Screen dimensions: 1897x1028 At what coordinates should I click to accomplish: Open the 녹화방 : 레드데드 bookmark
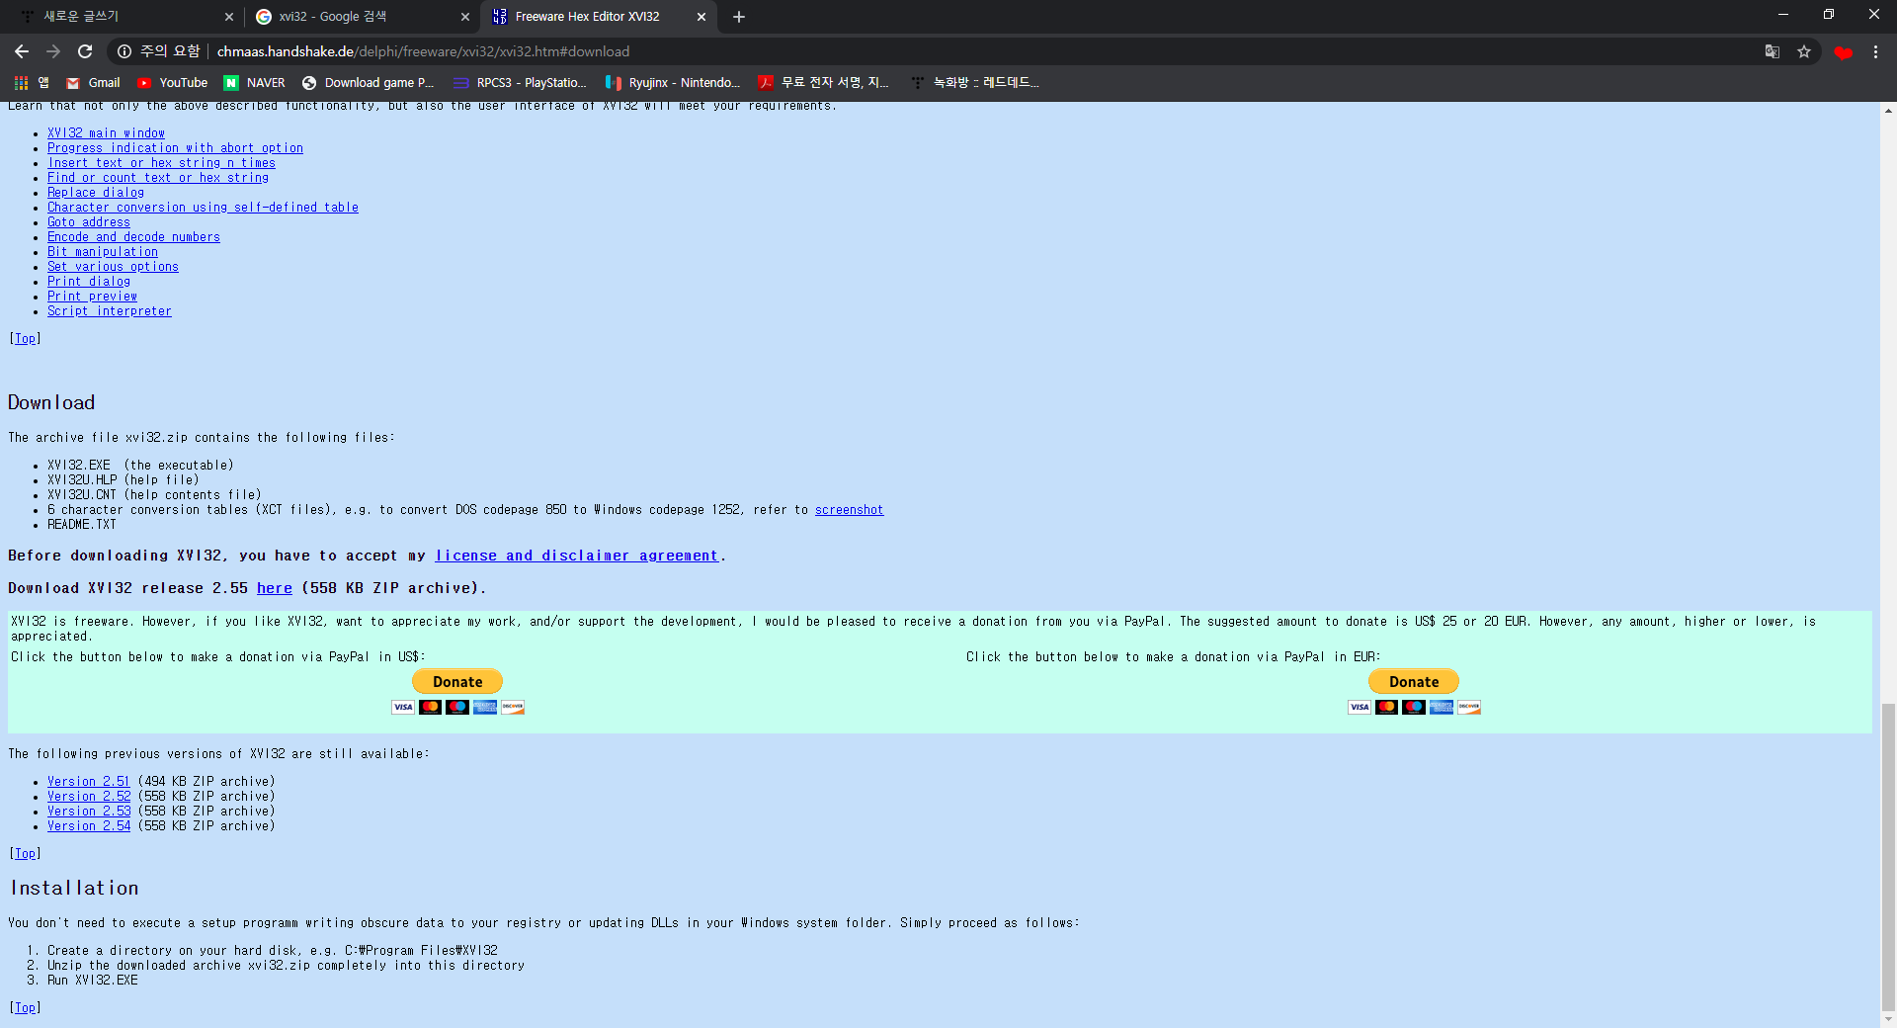tap(974, 83)
